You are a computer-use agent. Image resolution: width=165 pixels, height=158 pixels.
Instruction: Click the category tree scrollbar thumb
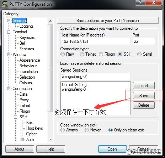point(50,68)
